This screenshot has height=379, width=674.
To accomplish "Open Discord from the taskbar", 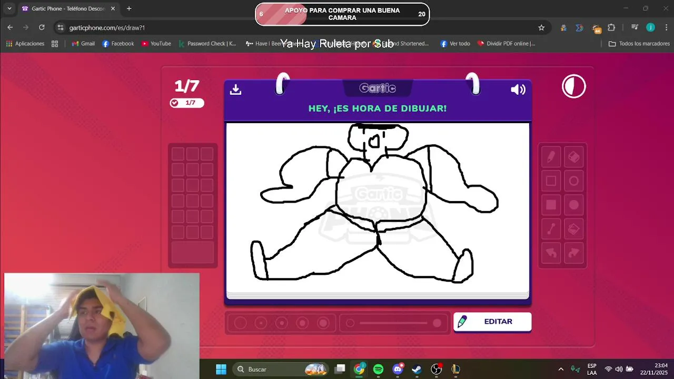I will click(398, 370).
